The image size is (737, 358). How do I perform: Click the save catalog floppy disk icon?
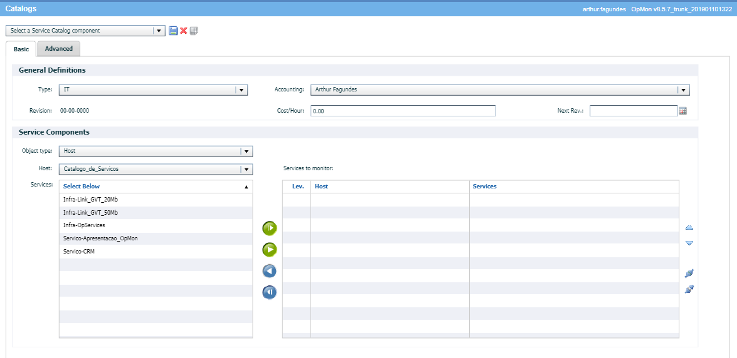(x=173, y=31)
